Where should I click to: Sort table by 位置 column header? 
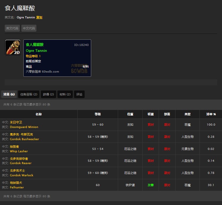130,114
